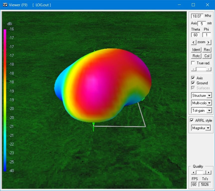
Task: Click the Theta angle input field
Action: (195, 35)
